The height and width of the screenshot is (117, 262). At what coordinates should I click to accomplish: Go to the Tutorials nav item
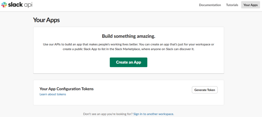point(232,5)
